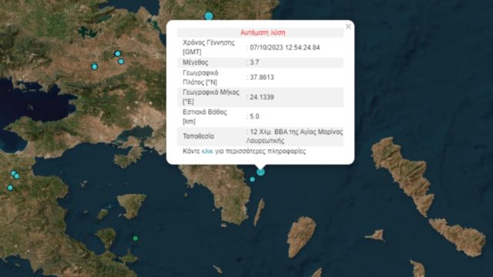Click the red Αυτόματη λύση header
Viewport: 493px width, 277px height.
pos(263,32)
